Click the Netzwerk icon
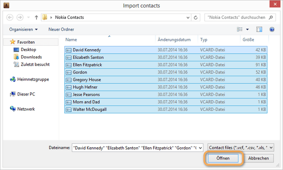This screenshot has height=170, width=283. point(13,109)
